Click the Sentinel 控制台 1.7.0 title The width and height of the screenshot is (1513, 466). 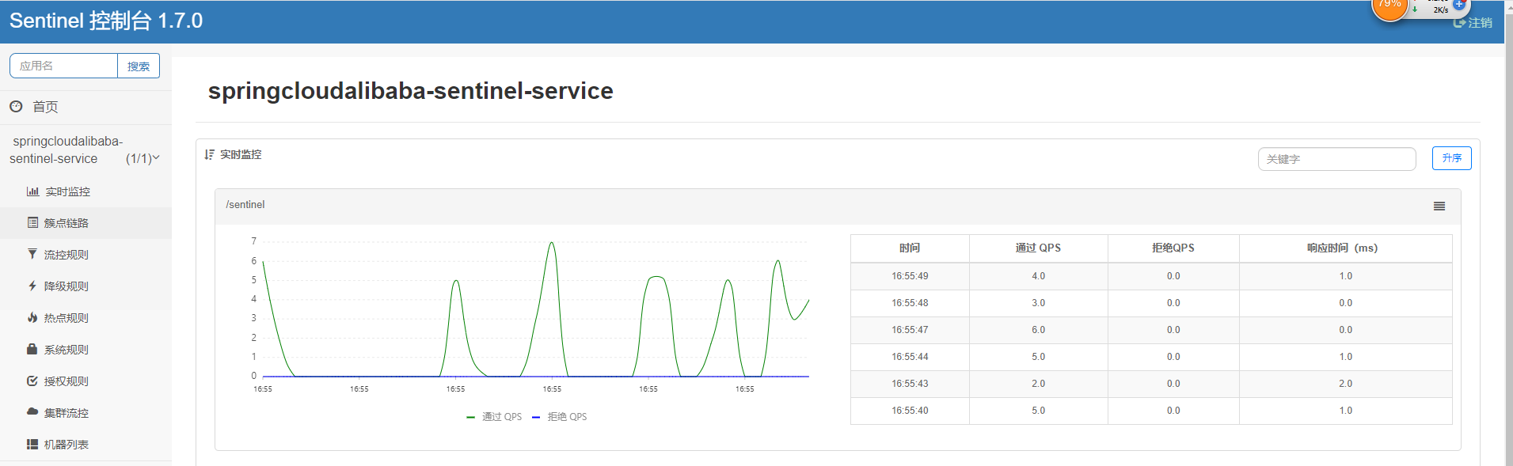coord(106,21)
